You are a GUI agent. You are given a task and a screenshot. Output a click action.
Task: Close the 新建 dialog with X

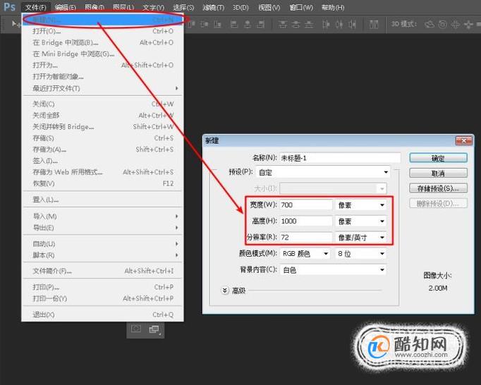point(464,140)
